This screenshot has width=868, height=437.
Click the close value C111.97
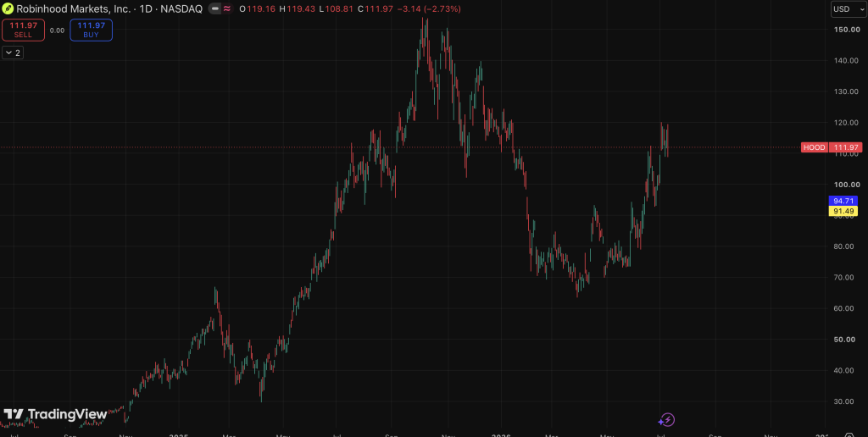click(376, 8)
